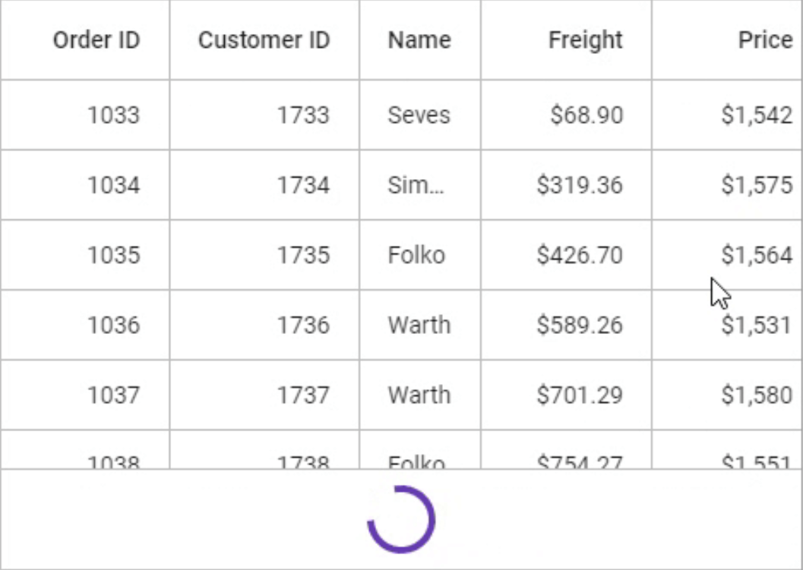The width and height of the screenshot is (803, 570).
Task: Select the Freight cell $701.29
Action: click(x=580, y=395)
